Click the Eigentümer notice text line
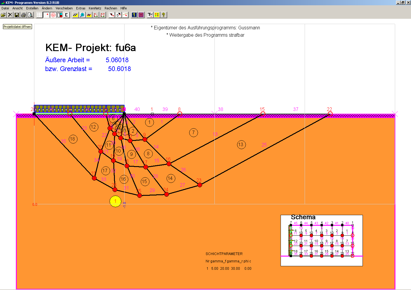Image resolution: width=411 pixels, height=290 pixels. click(x=205, y=28)
